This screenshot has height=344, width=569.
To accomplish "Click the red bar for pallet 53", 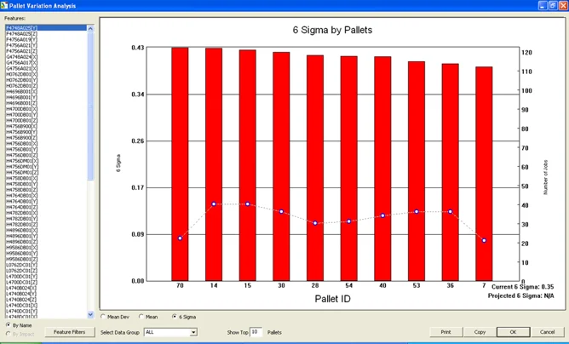I will coord(417,171).
